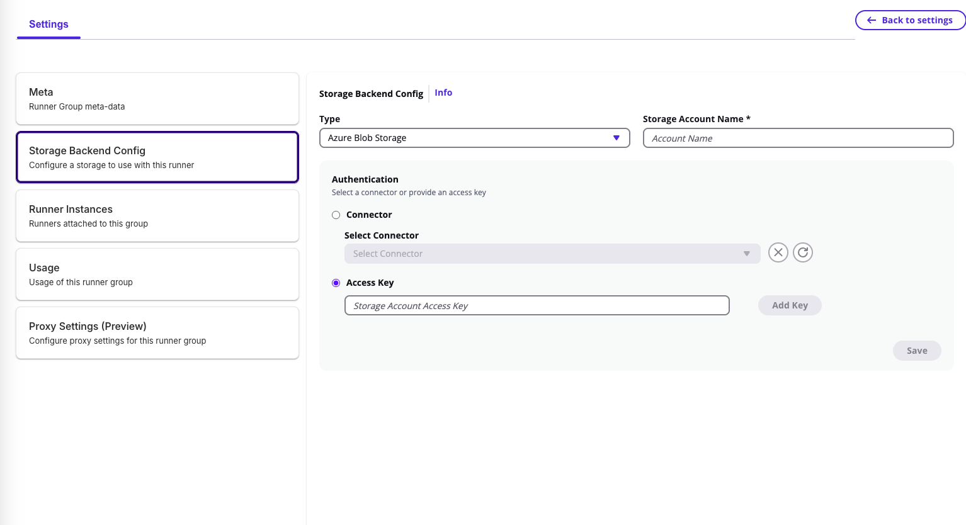Open the Select Connector dropdown
Image resolution: width=966 pixels, height=525 pixels.
[552, 254]
